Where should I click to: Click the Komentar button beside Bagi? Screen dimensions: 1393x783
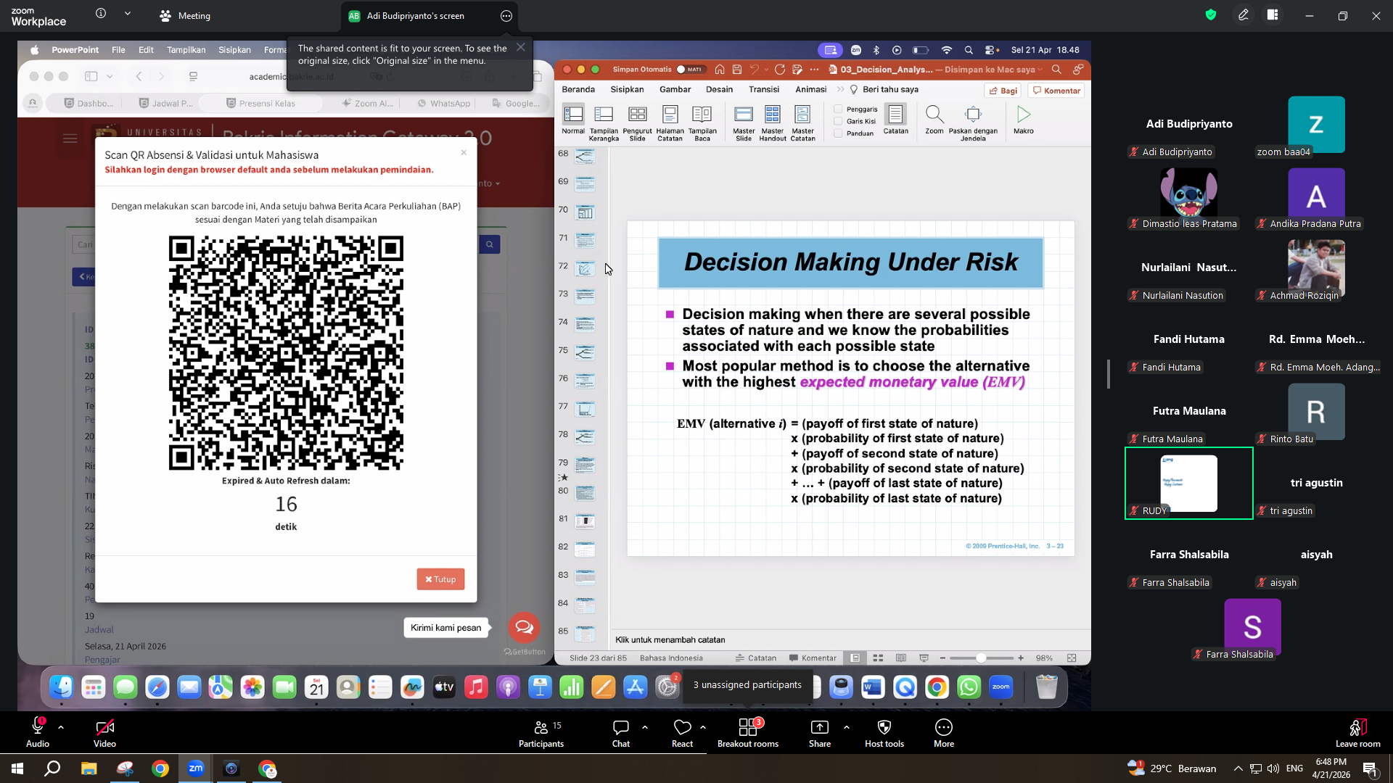pos(1056,91)
